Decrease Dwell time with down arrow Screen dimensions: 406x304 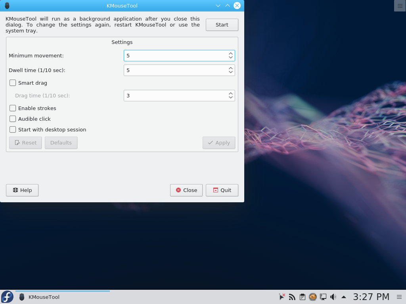tap(231, 72)
